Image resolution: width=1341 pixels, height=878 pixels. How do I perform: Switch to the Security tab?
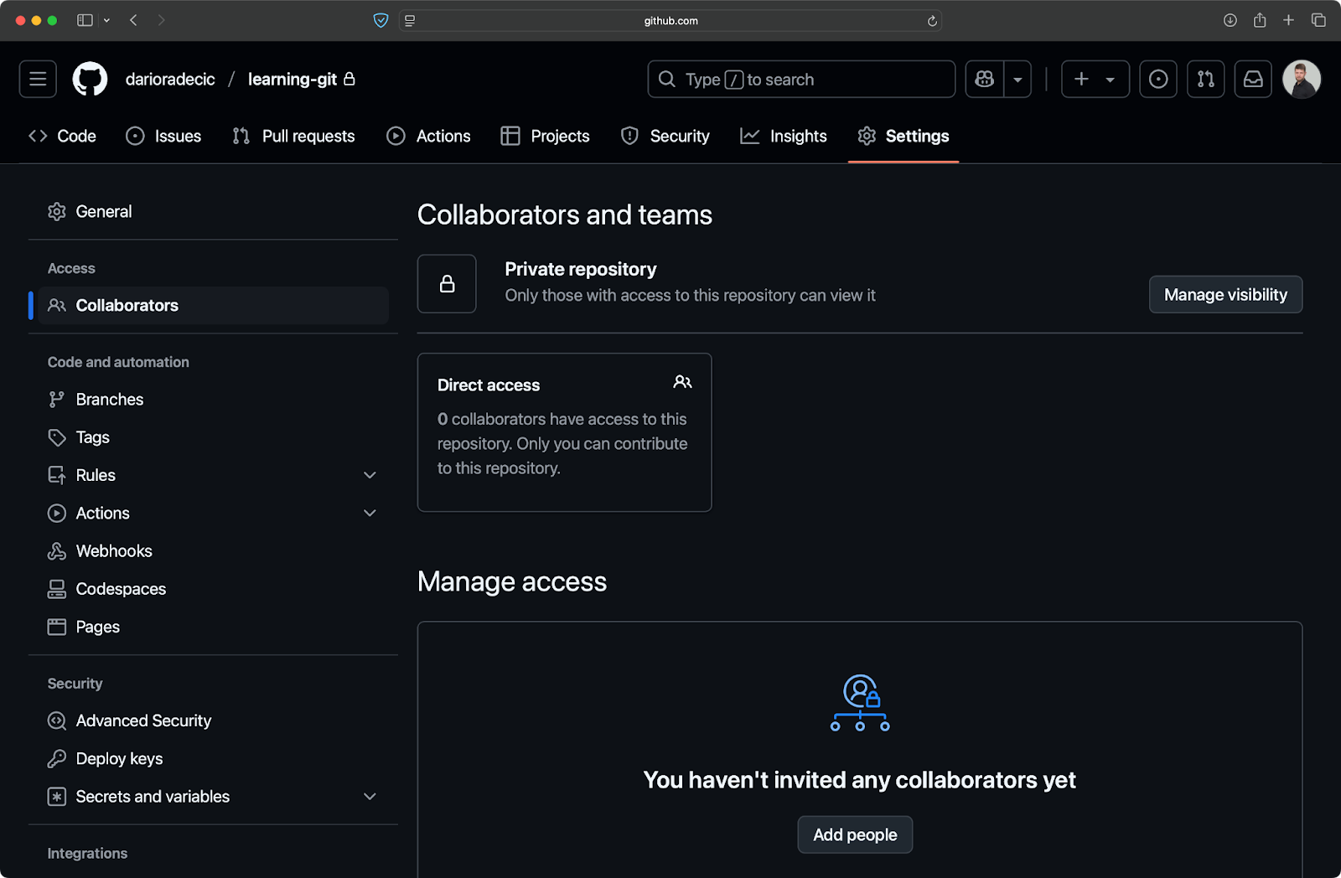(665, 136)
